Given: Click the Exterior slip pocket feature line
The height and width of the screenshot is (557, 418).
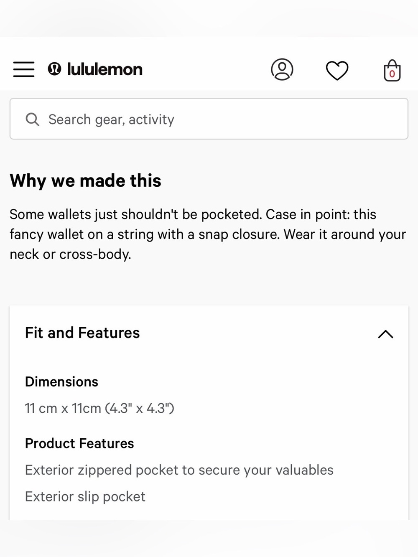Looking at the screenshot, I should (x=85, y=496).
